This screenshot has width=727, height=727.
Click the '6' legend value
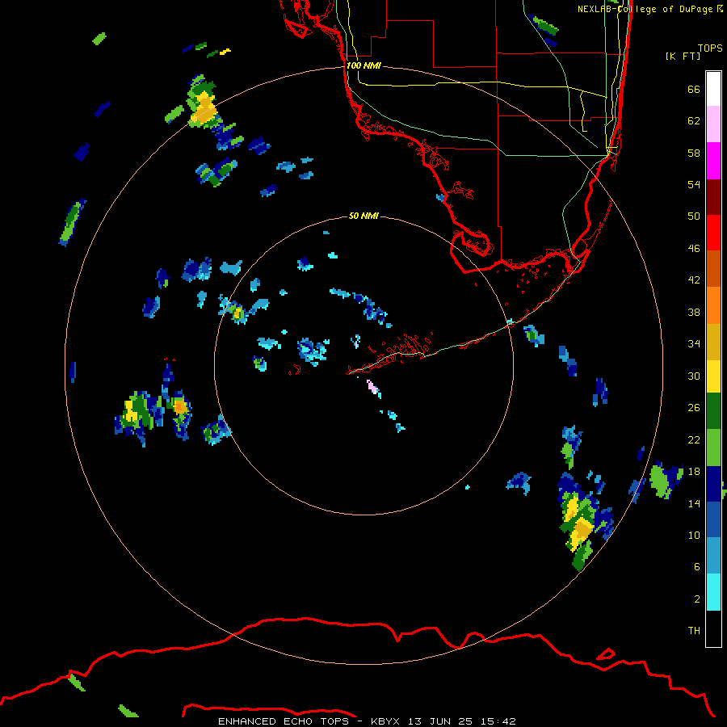point(697,566)
